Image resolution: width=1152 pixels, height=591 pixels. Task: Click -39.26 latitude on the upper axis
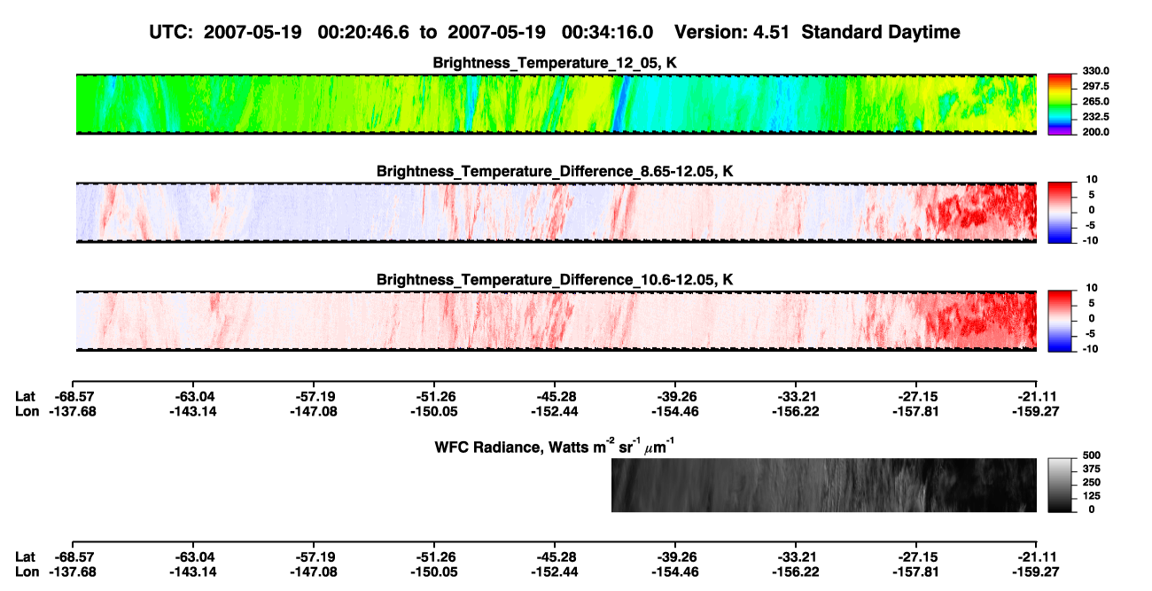pyautogui.click(x=675, y=396)
